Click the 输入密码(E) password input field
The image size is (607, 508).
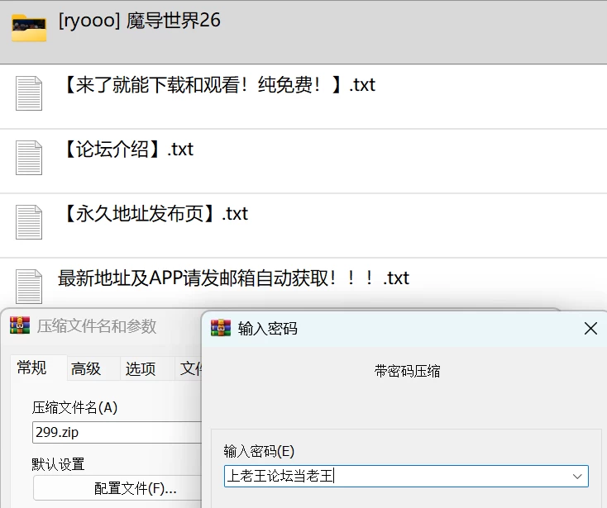406,477
